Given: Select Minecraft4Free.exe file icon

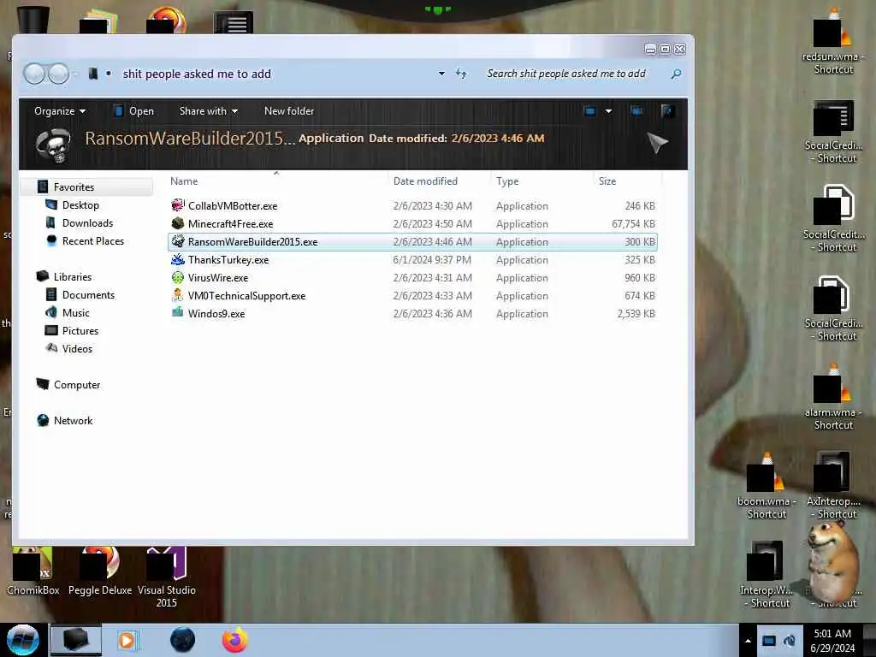Looking at the screenshot, I should click(x=178, y=223).
